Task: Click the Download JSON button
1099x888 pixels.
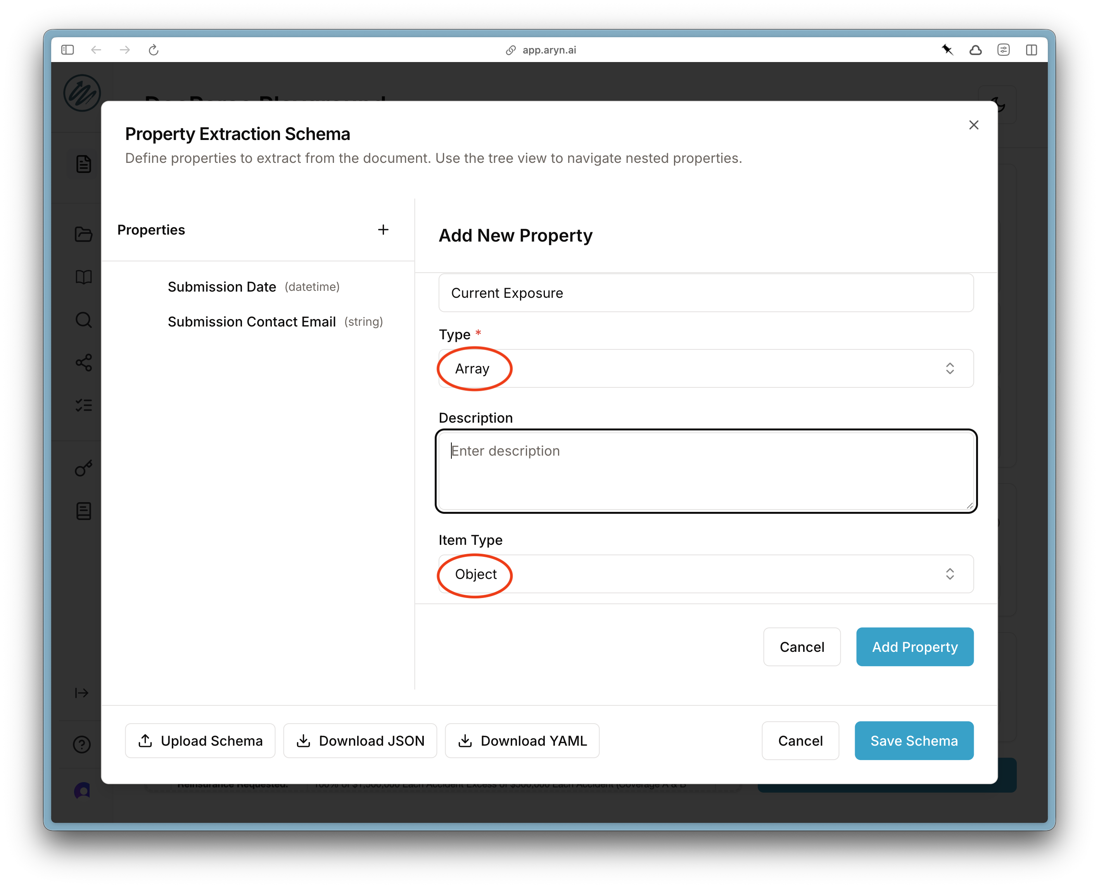Action: [x=360, y=740]
